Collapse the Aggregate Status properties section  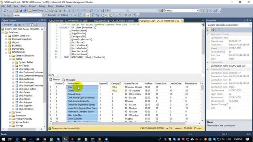[208, 34]
